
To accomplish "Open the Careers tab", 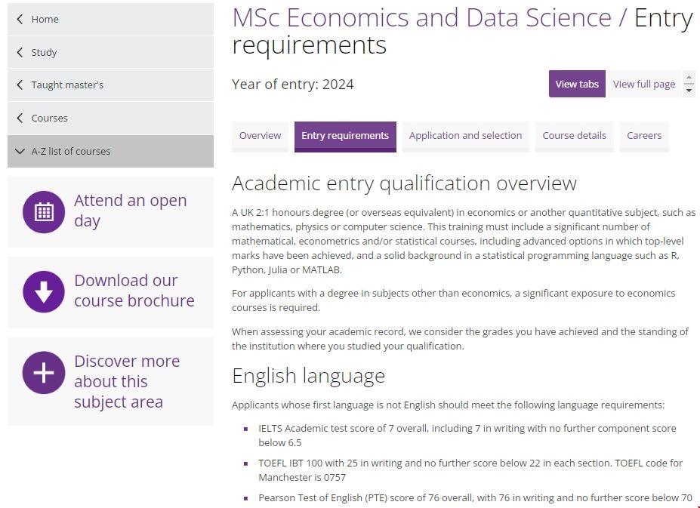I will (x=644, y=136).
